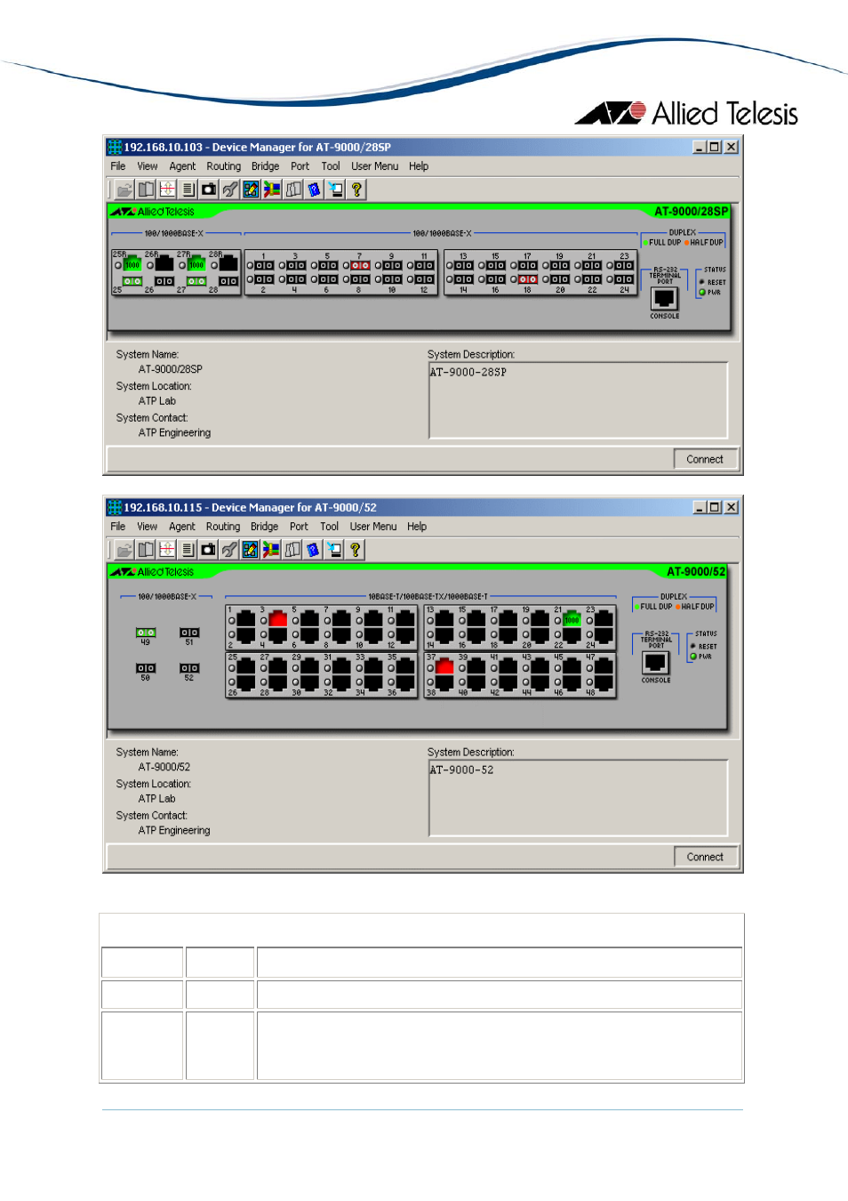Click the yellow help question icon in AT-9000/52 toolbar
Image resolution: width=848 pixels, height=1201 pixels.
(356, 550)
